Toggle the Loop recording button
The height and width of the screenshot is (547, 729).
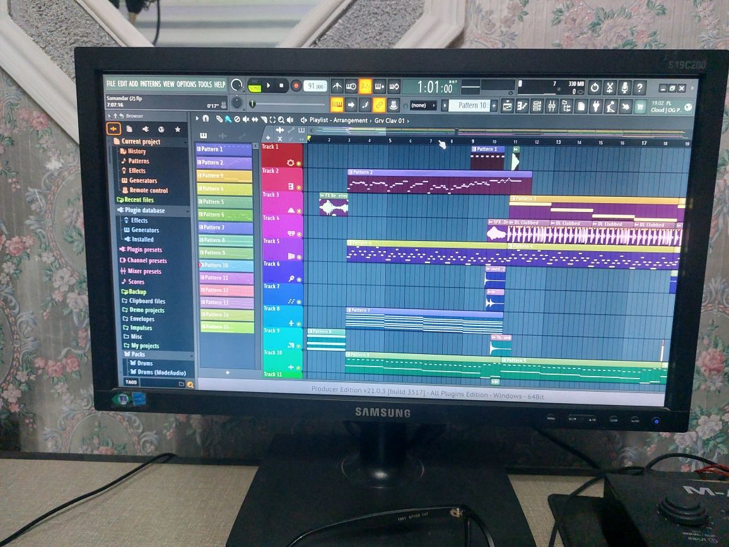[394, 86]
